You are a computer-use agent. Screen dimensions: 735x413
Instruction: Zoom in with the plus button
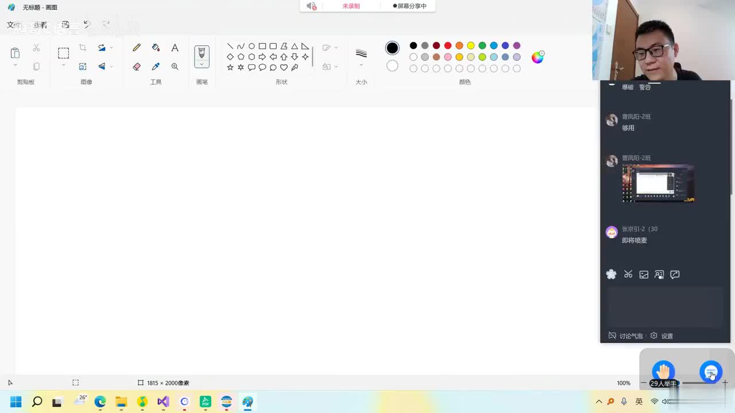coord(725,383)
